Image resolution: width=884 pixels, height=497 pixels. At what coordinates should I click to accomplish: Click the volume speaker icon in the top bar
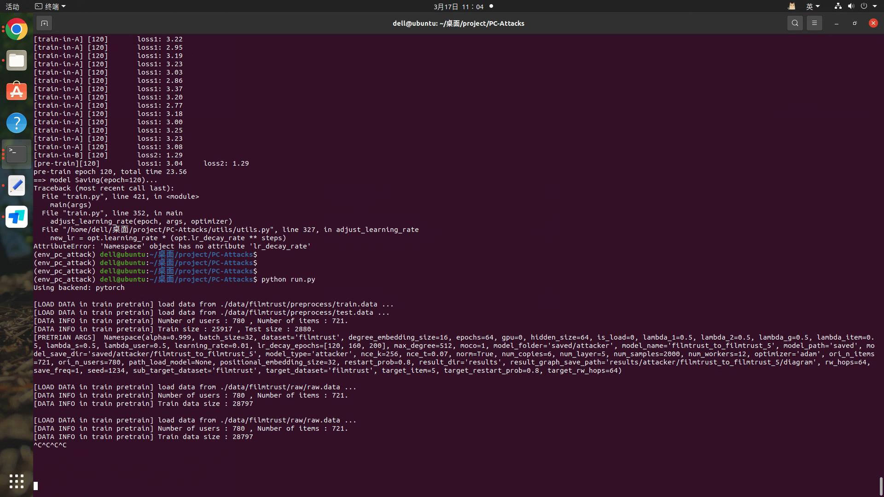[851, 6]
